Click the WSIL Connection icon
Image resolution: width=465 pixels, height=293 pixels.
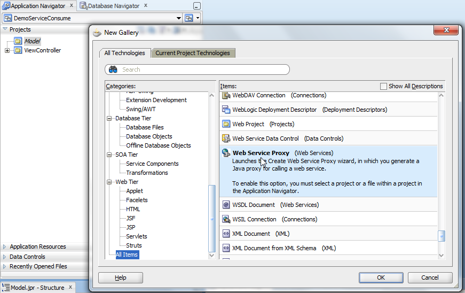pyautogui.click(x=226, y=219)
